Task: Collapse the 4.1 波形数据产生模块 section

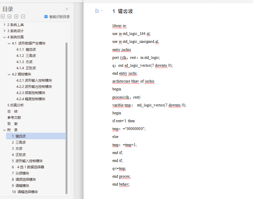Action: tap(9, 43)
